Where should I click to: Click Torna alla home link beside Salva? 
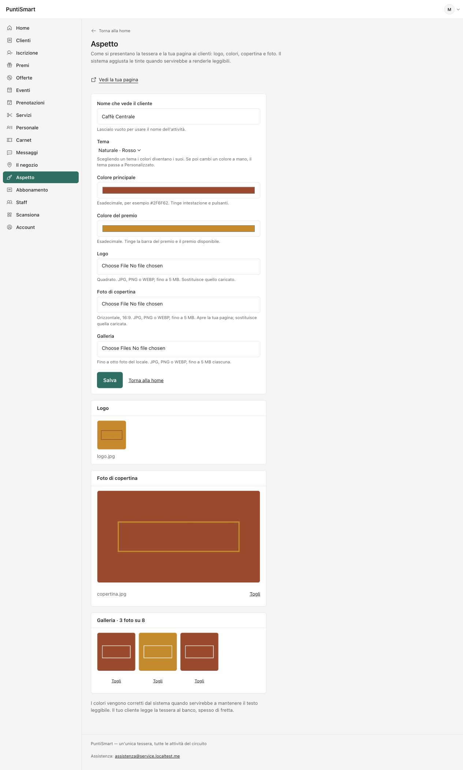pyautogui.click(x=146, y=381)
